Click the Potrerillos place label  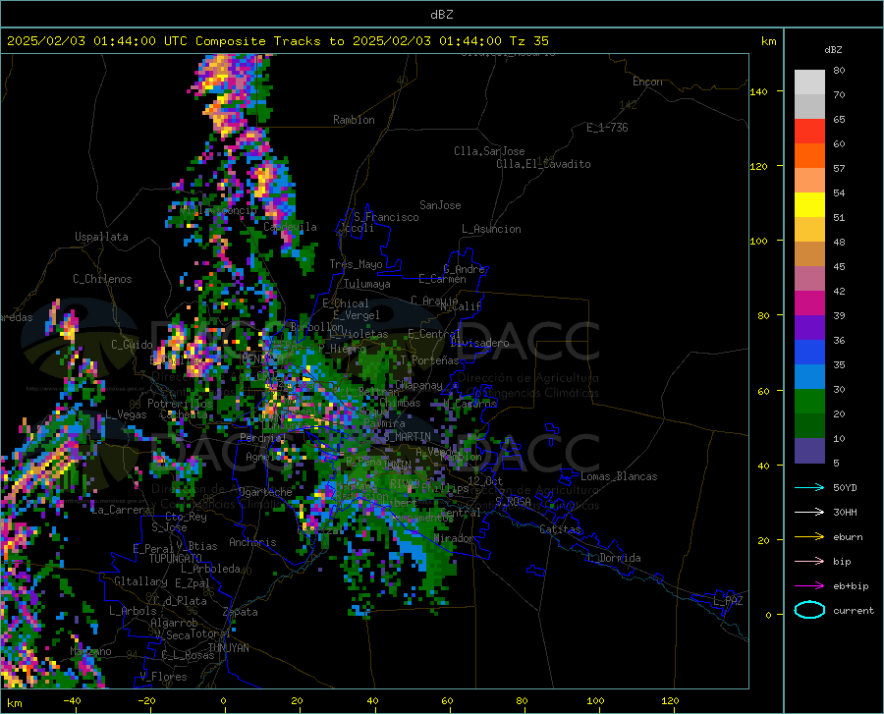[x=180, y=404]
